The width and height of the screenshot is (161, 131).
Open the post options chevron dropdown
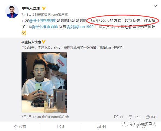click(155, 6)
